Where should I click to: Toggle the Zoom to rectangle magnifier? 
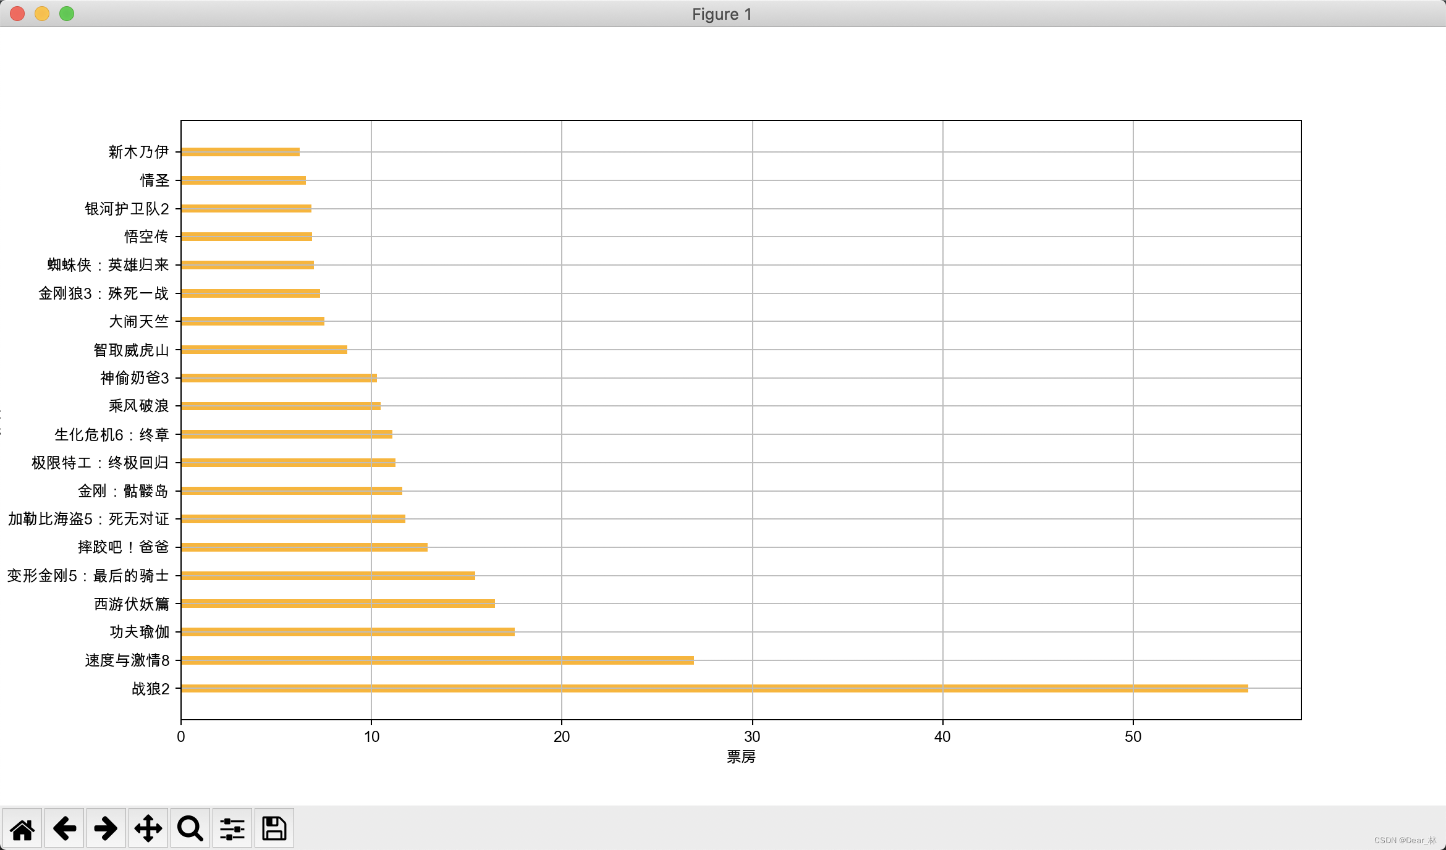tap(190, 828)
